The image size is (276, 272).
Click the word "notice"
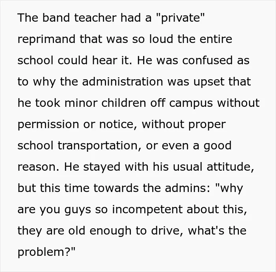(116, 124)
